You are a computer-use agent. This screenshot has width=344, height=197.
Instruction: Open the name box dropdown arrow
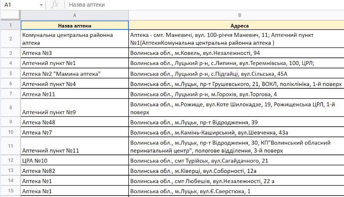coord(41,5)
